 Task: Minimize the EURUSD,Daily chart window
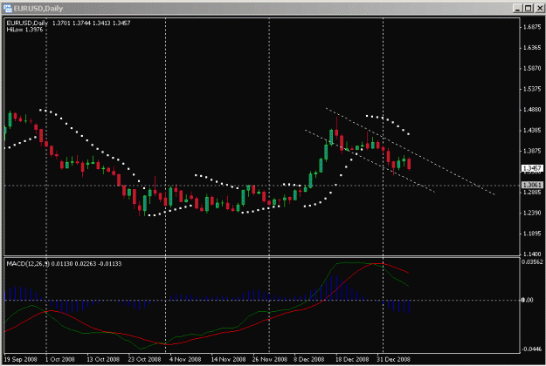517,8
